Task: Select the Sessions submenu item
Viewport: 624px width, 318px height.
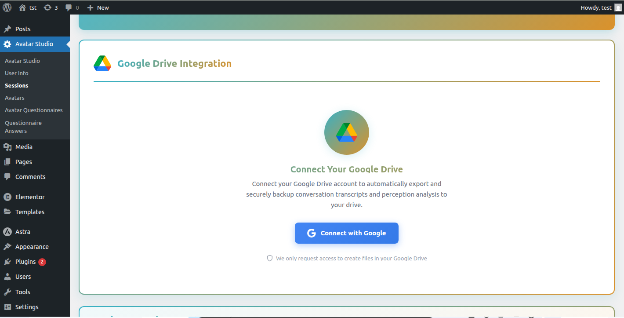Action: click(17, 85)
